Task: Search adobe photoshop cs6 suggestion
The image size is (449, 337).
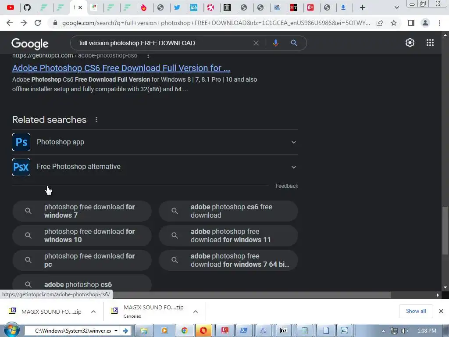Action: point(82,284)
